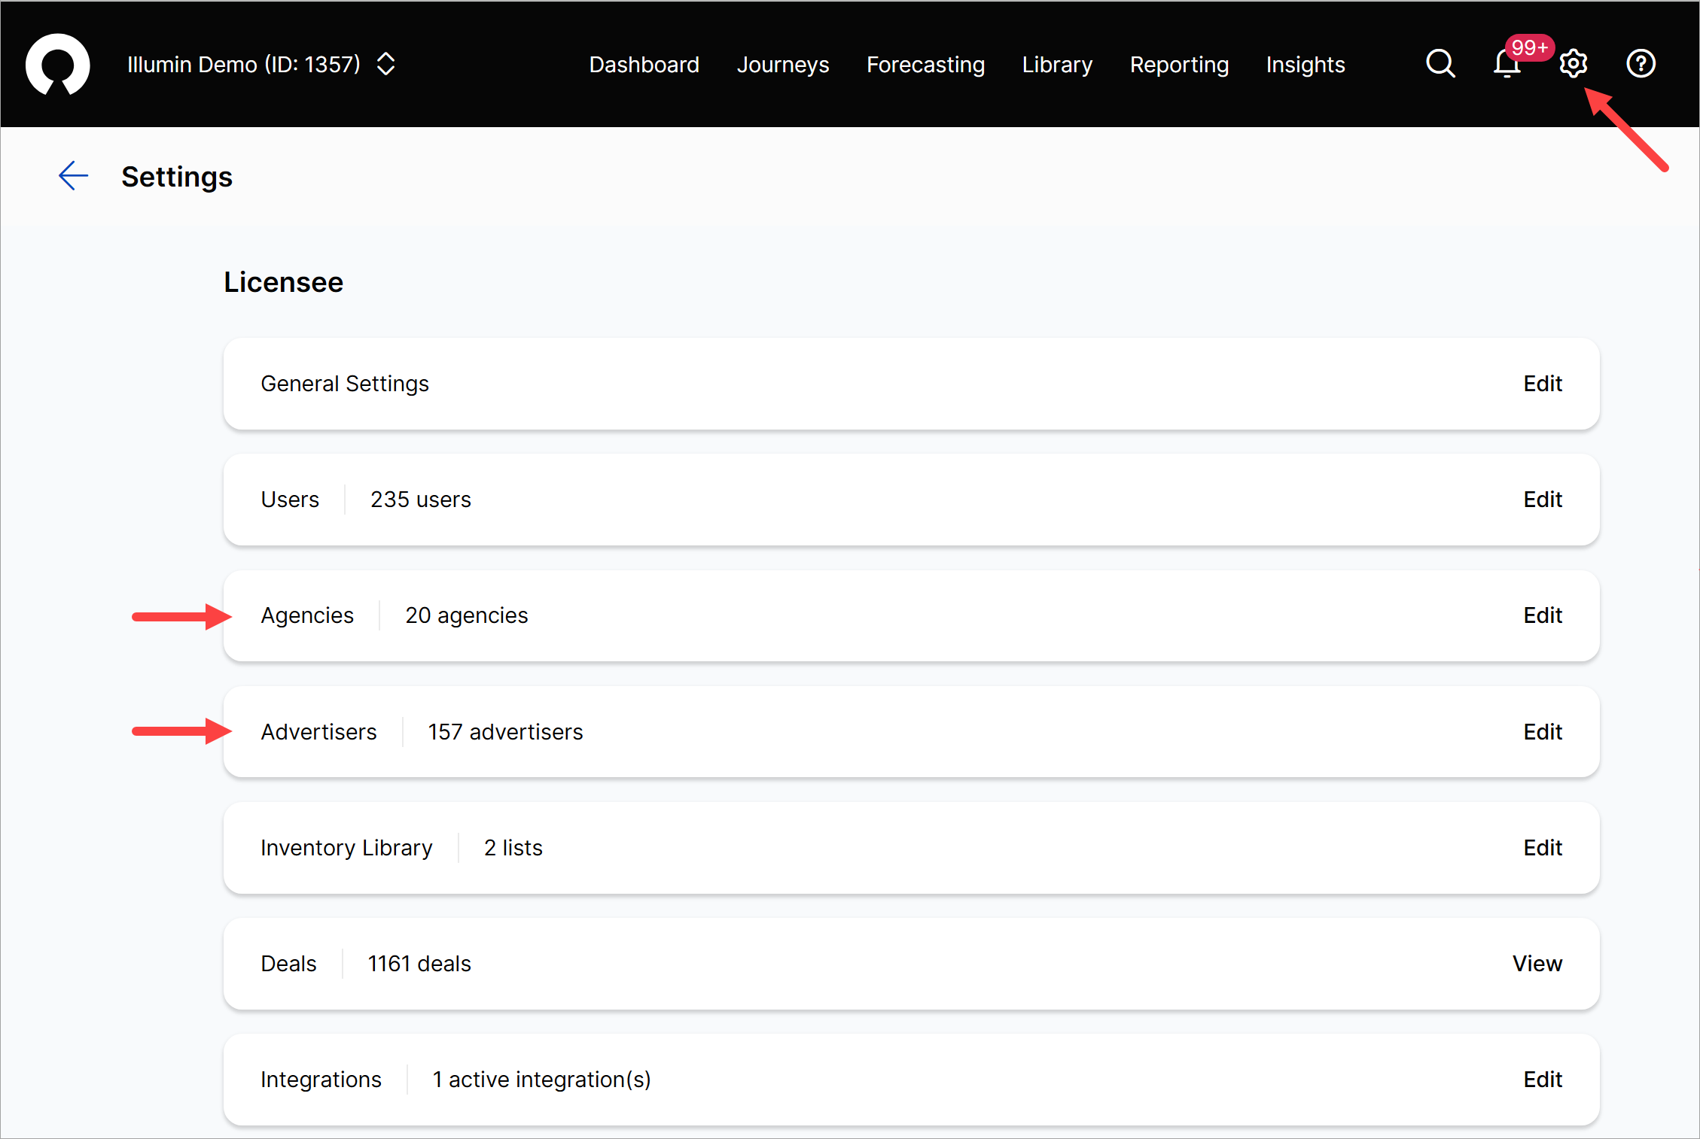Edit General Settings

point(1542,384)
